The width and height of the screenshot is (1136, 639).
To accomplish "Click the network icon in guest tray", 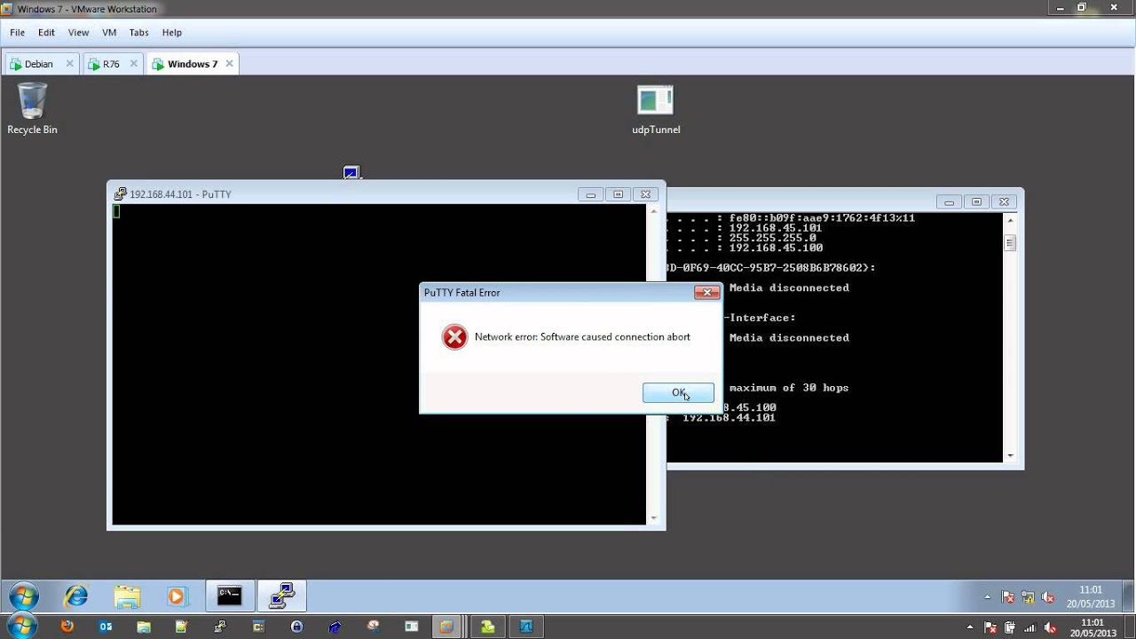I will coord(1028,597).
